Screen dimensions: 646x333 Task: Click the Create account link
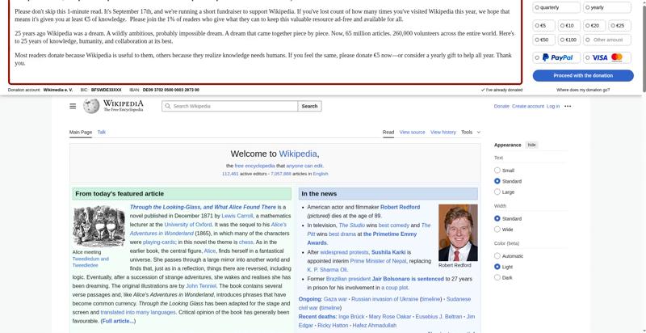(x=528, y=107)
